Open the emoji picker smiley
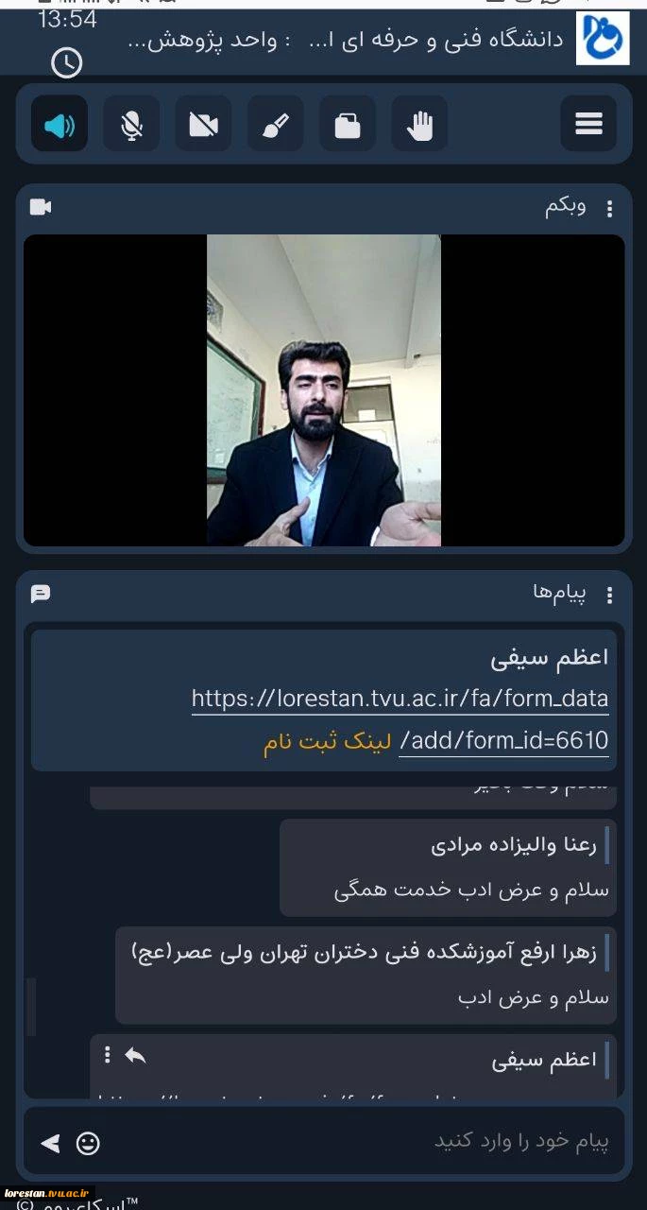 [88, 1144]
